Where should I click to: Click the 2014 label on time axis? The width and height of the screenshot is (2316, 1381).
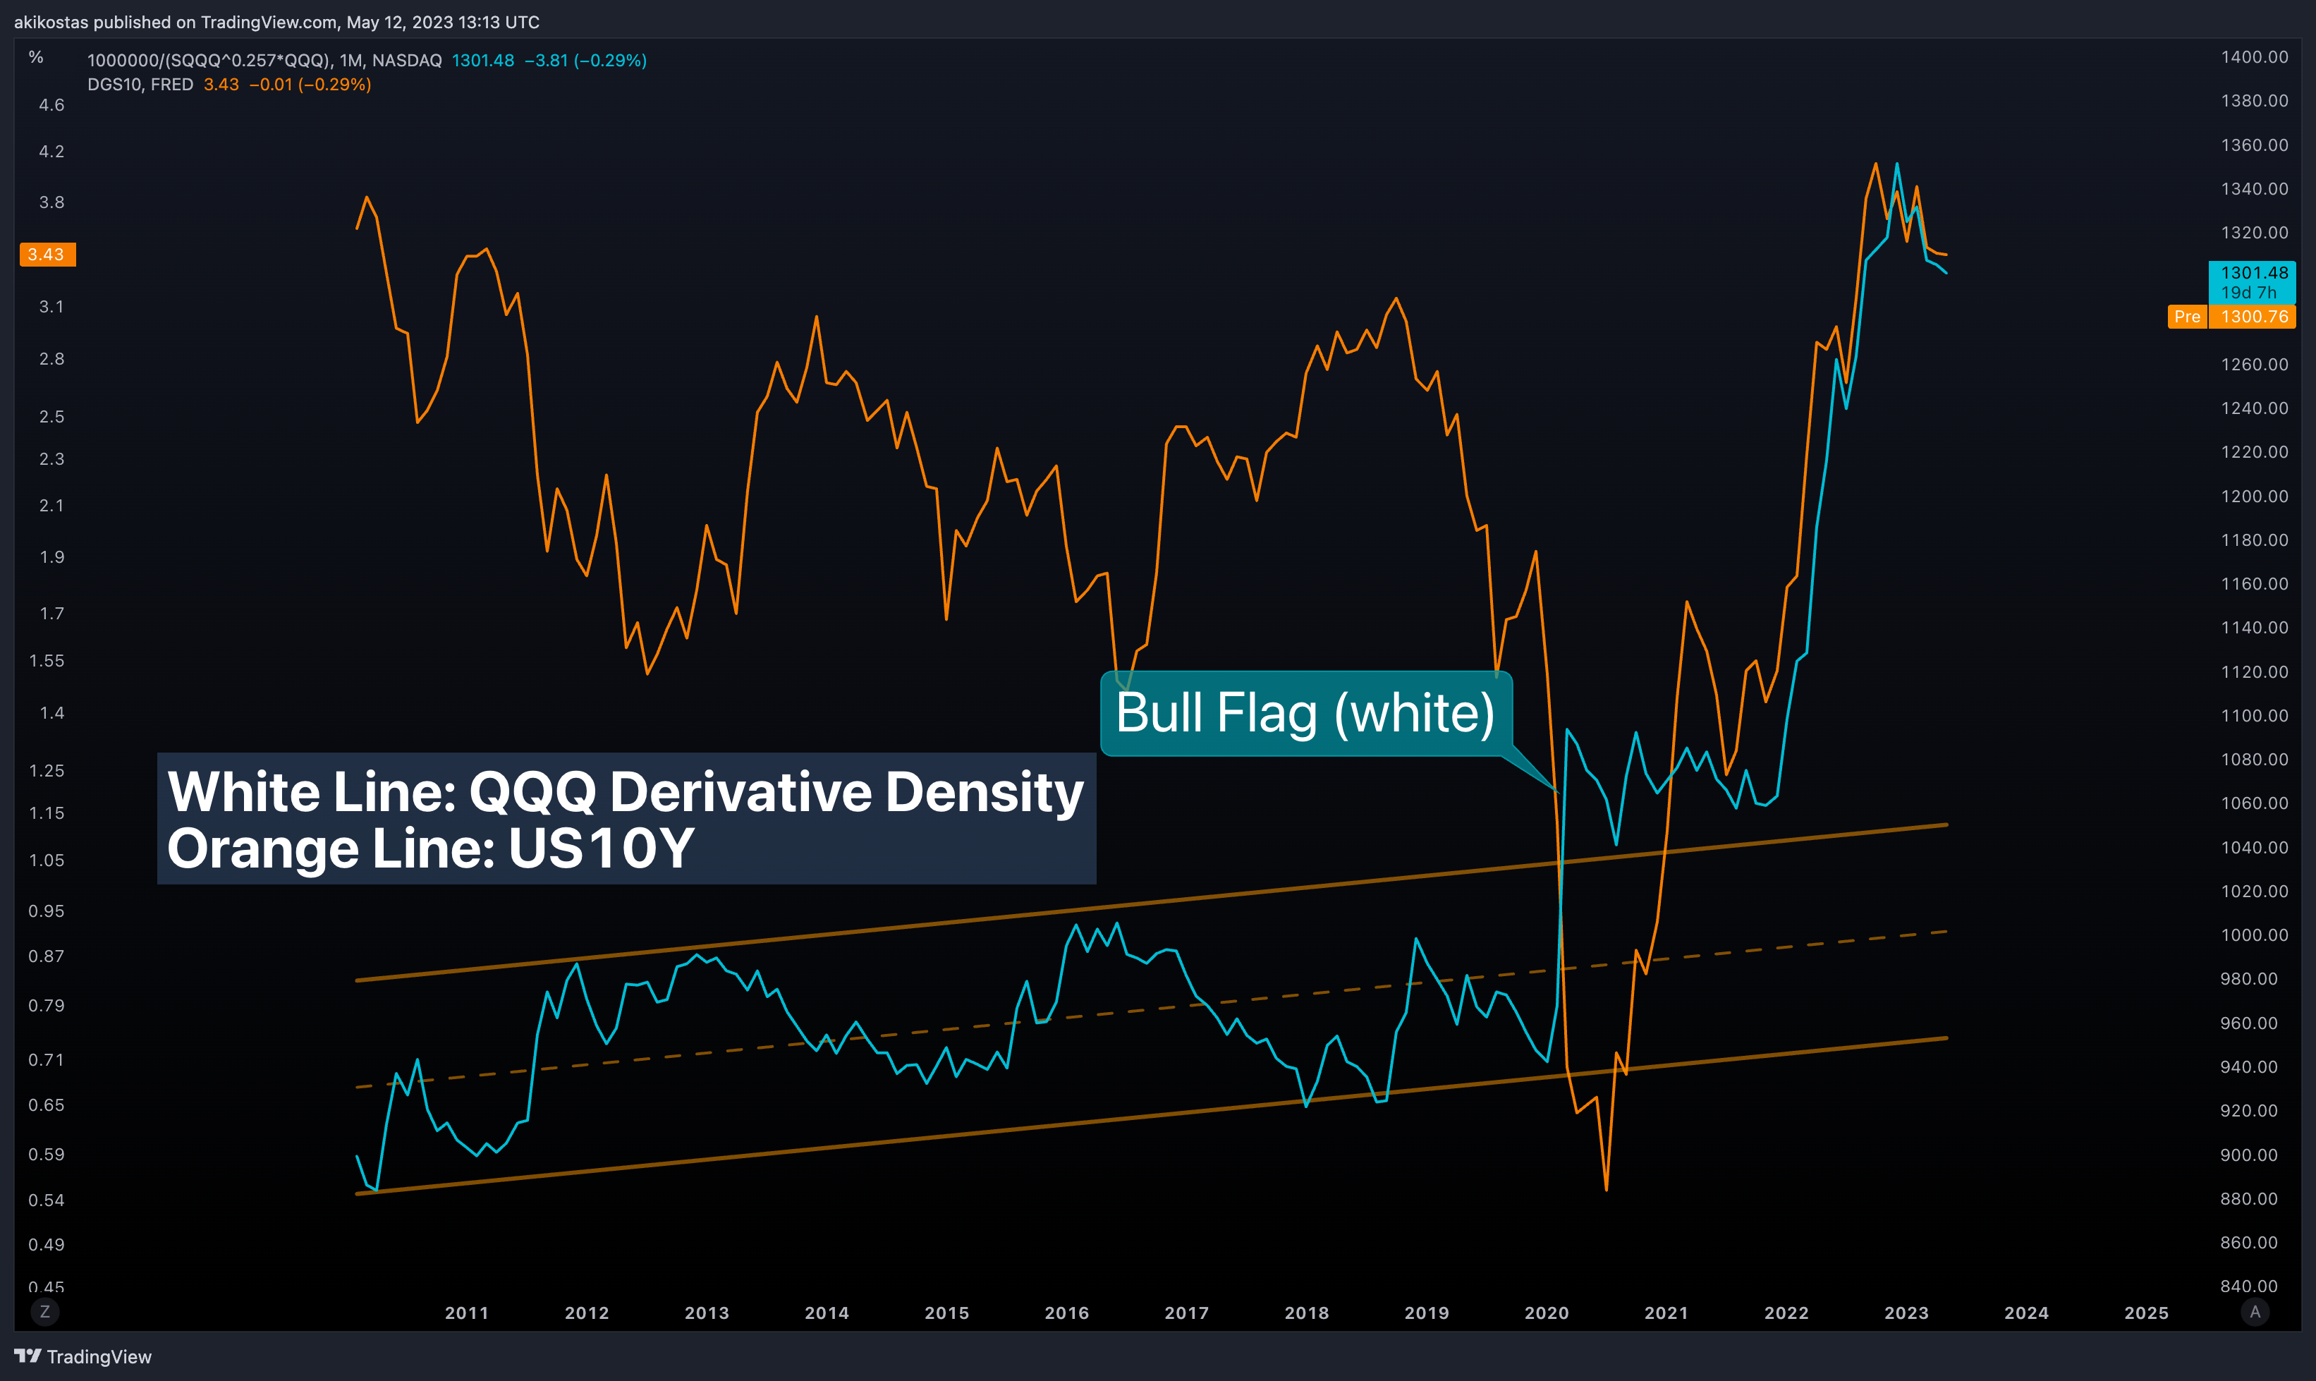(x=827, y=1313)
